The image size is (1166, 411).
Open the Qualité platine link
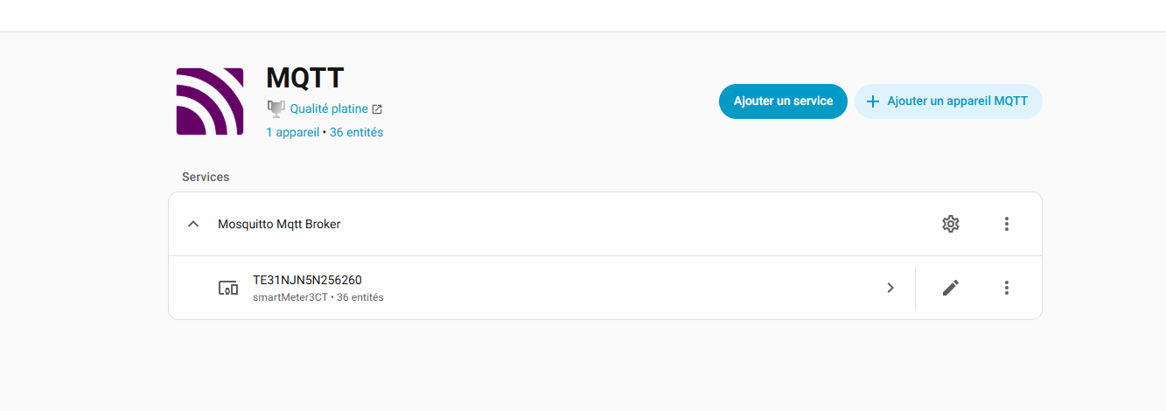pos(329,109)
